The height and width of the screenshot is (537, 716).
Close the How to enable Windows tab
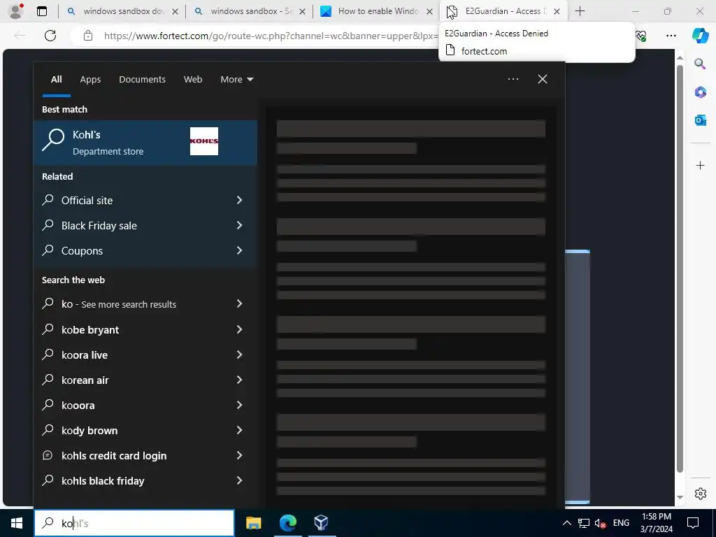tap(429, 11)
